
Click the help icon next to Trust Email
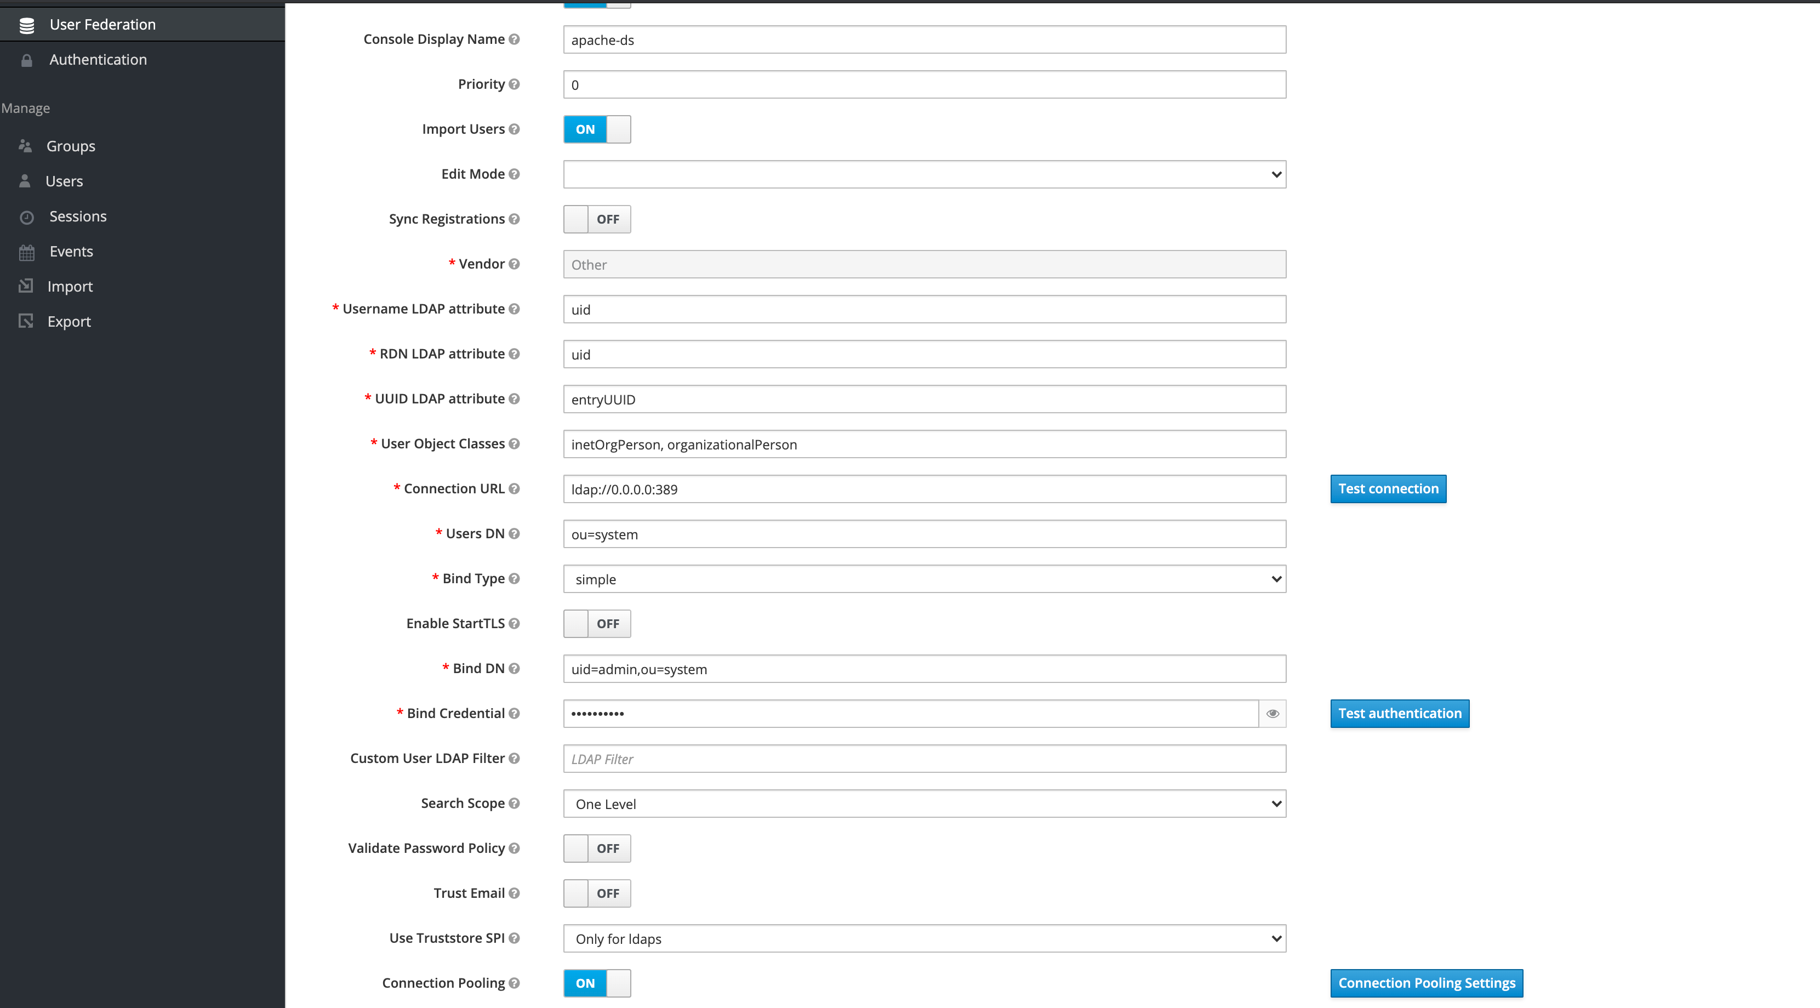(515, 893)
